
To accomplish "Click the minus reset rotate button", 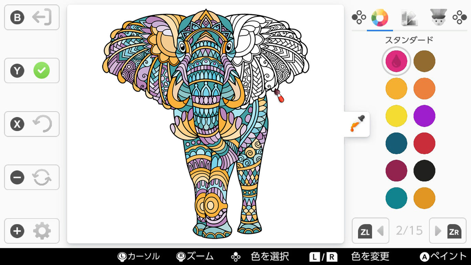I will pyautogui.click(x=32, y=177).
